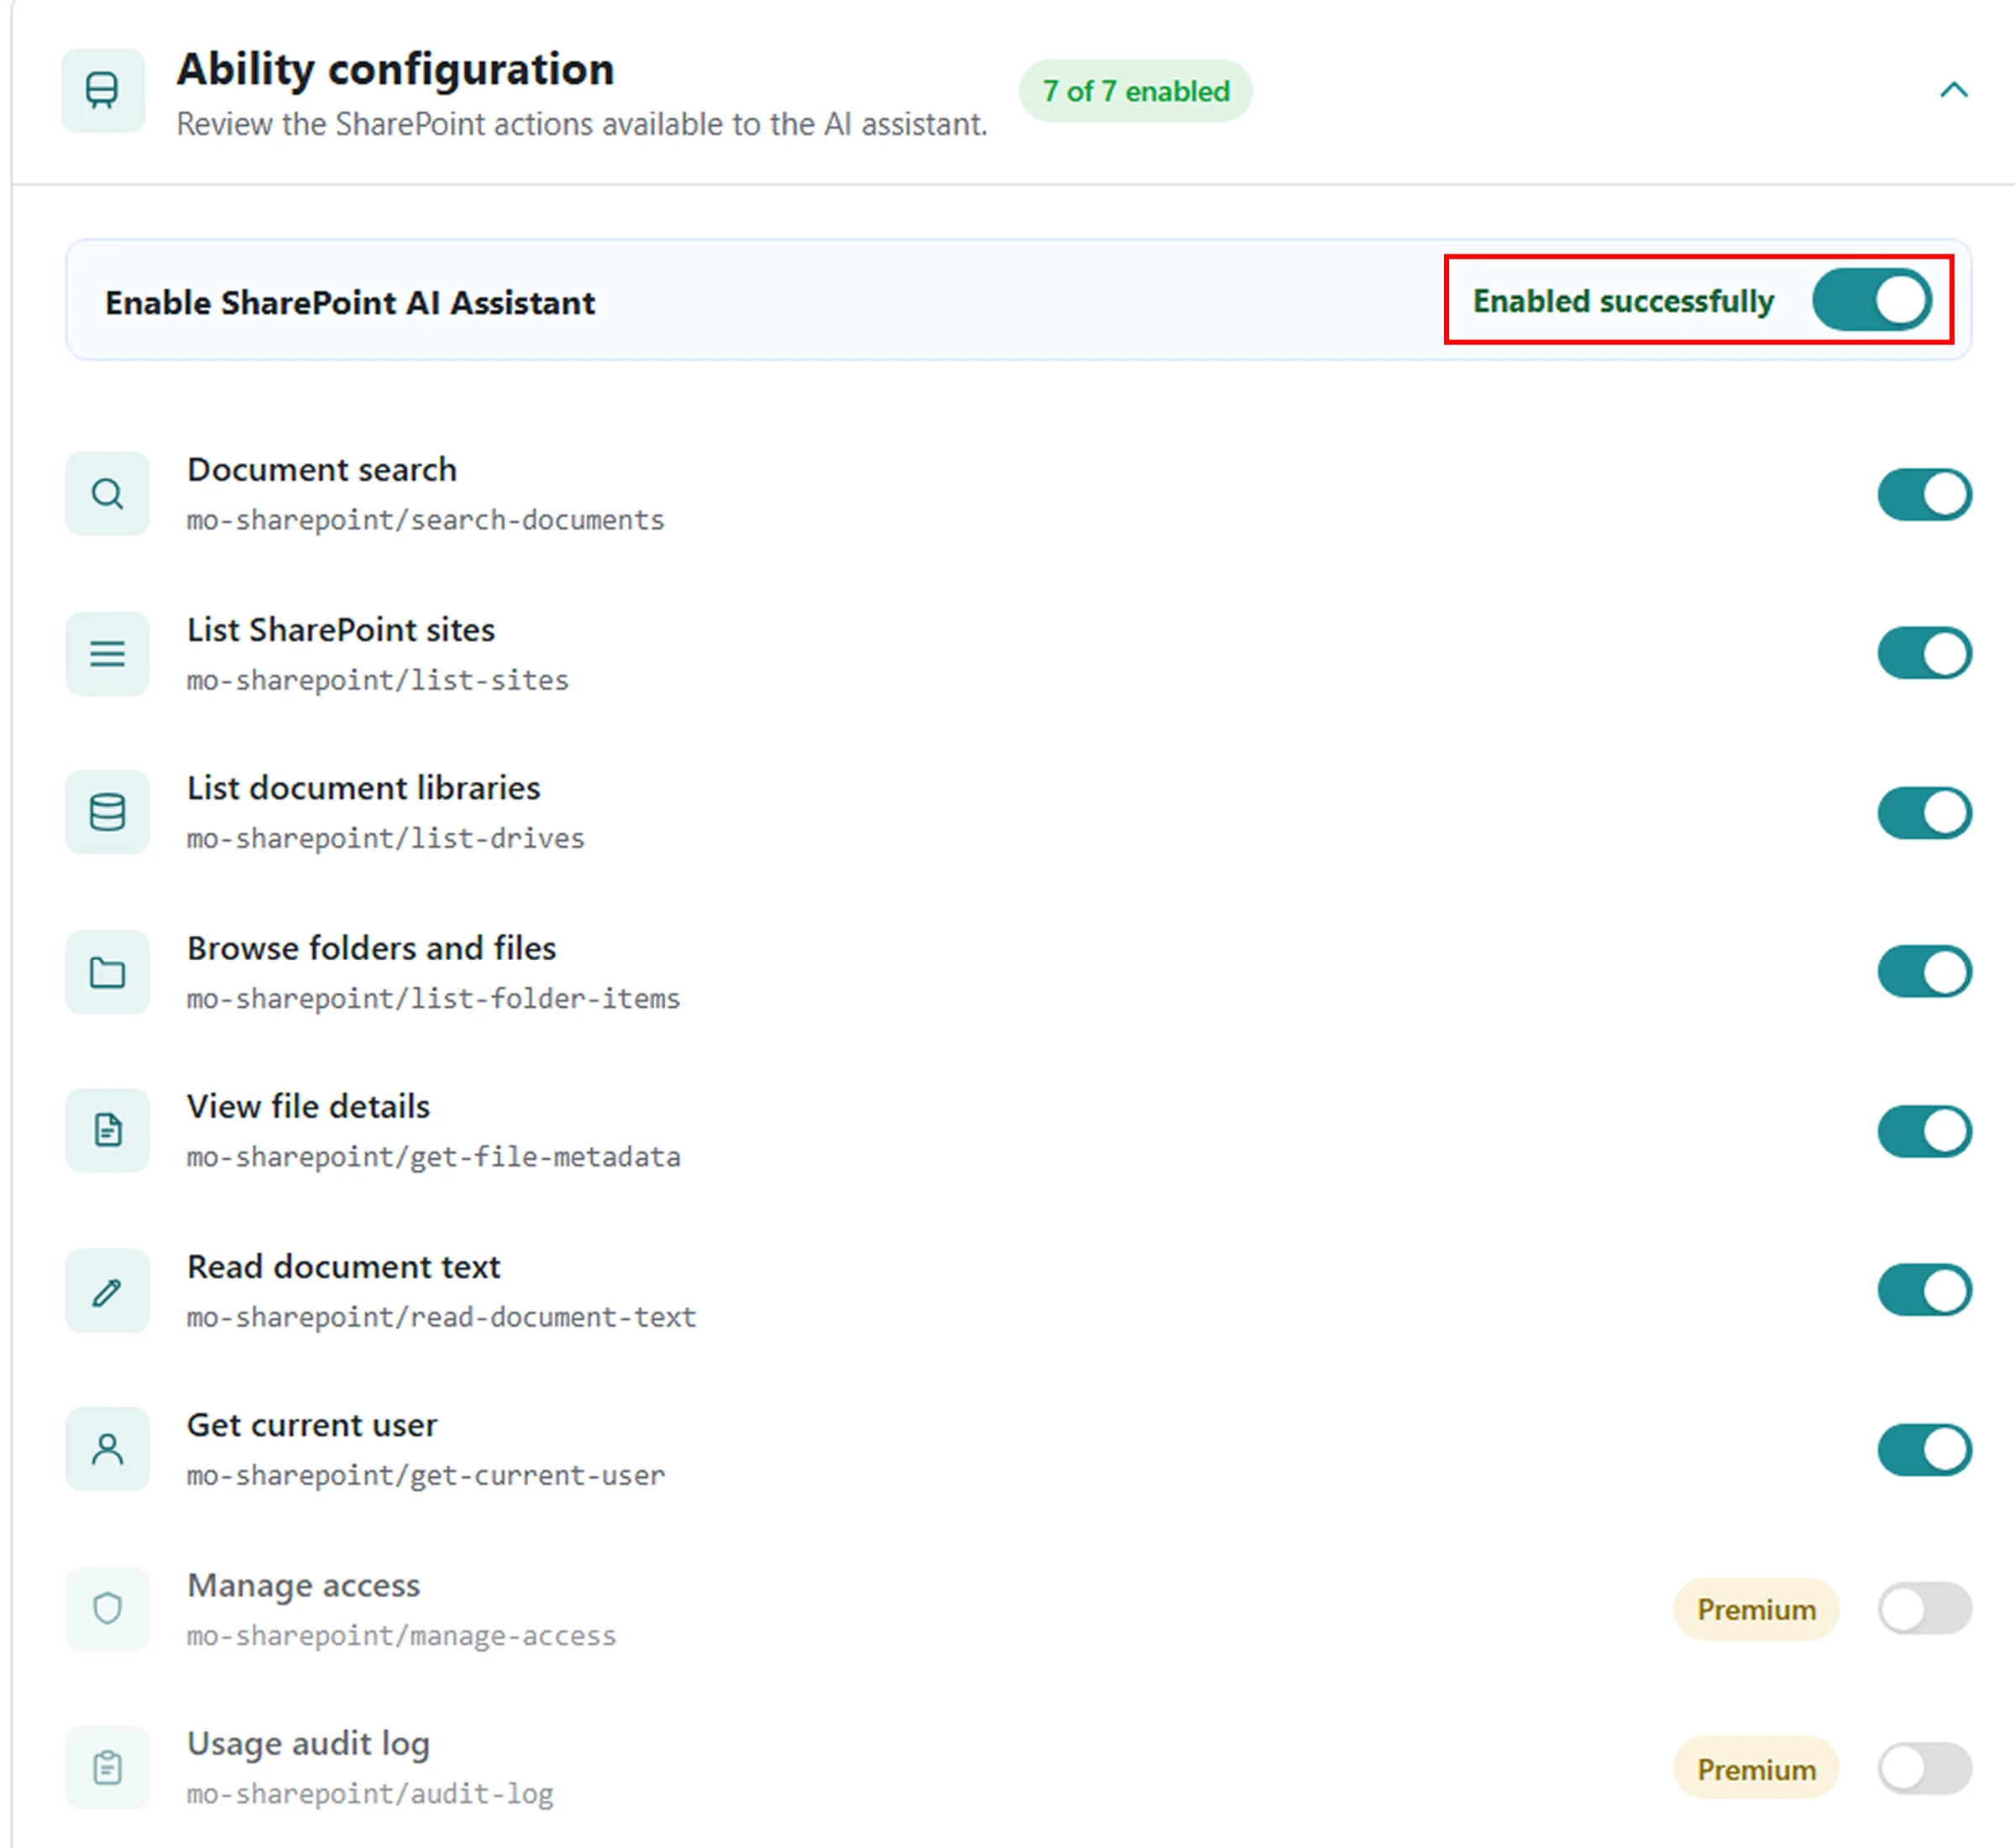Disable Read document text switch
Image resolution: width=2015 pixels, height=1848 pixels.
tap(1925, 1291)
